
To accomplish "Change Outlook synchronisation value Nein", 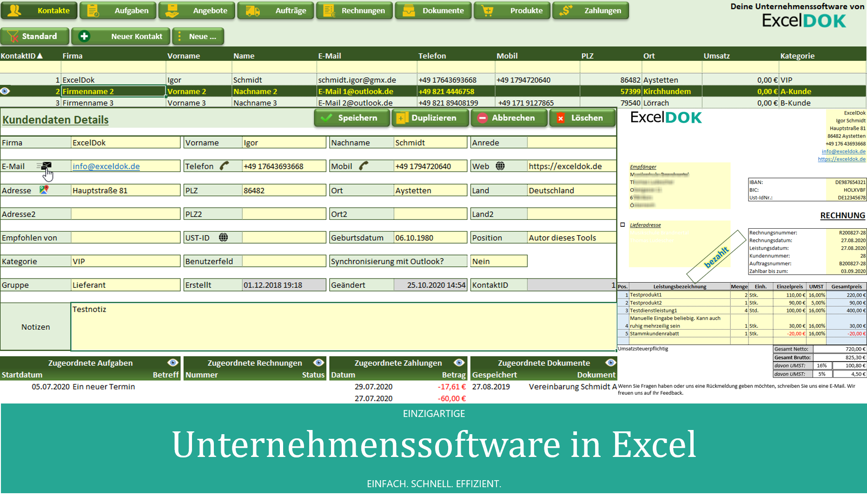I will tap(499, 261).
